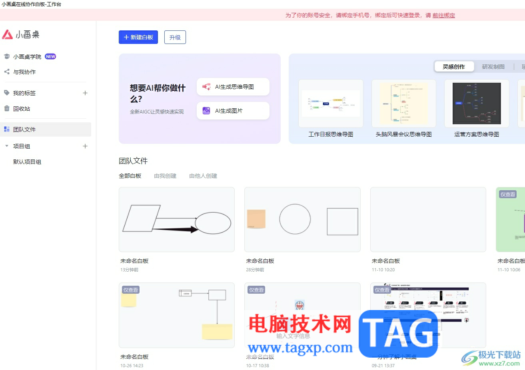Open 我的标签 section

coord(24,93)
